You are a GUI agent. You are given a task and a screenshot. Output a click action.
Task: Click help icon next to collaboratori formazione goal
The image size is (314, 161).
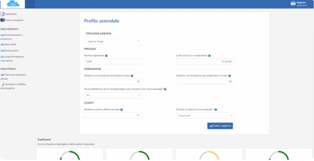coord(230,75)
